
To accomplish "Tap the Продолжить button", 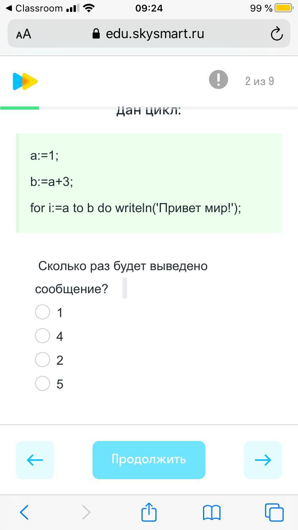I will [149, 460].
